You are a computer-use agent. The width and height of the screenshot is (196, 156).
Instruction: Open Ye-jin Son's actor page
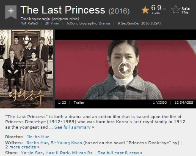(x=32, y=153)
